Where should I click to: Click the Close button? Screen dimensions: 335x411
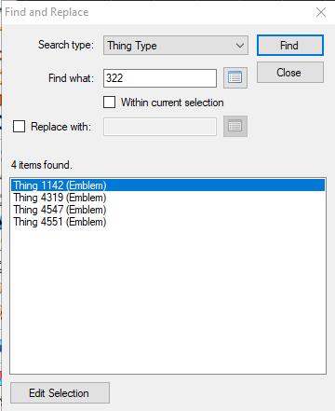click(290, 73)
